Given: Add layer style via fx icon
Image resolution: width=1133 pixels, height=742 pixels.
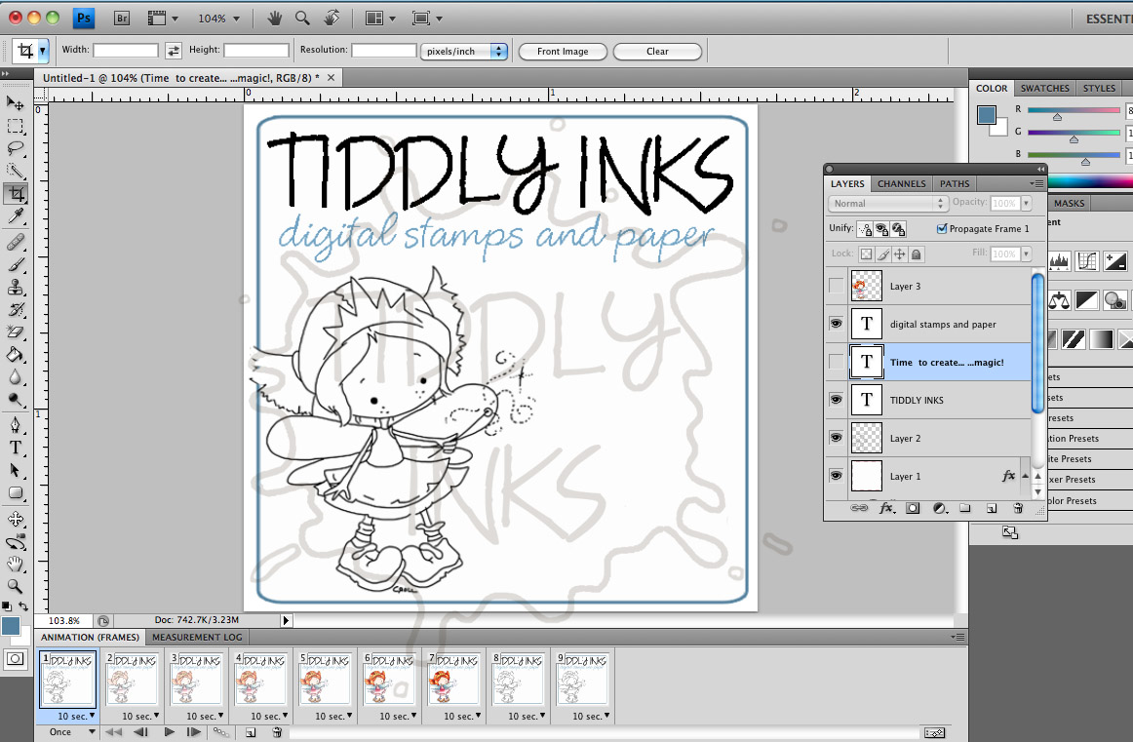Looking at the screenshot, I should [886, 509].
